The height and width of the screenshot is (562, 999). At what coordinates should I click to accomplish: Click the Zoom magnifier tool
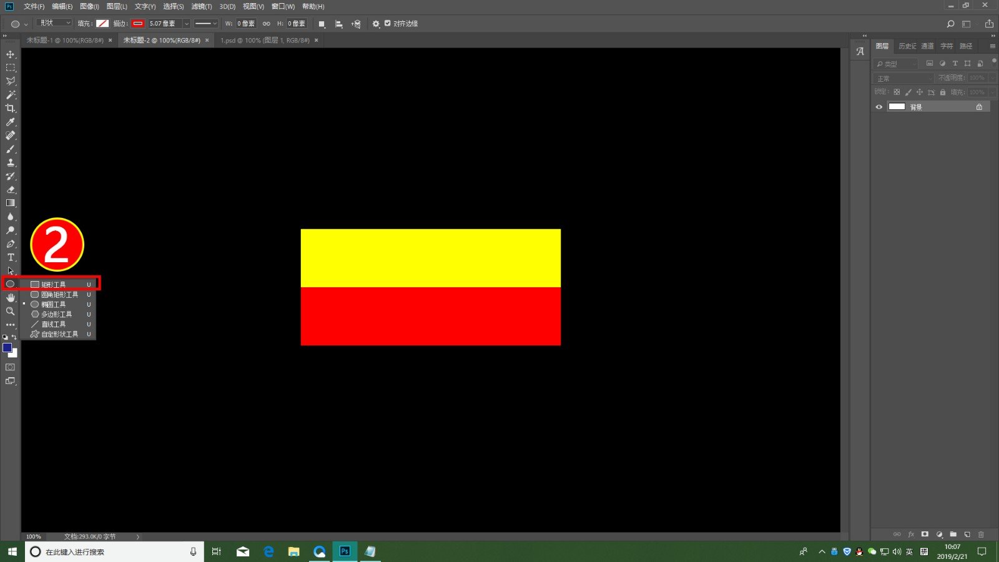[x=11, y=311]
